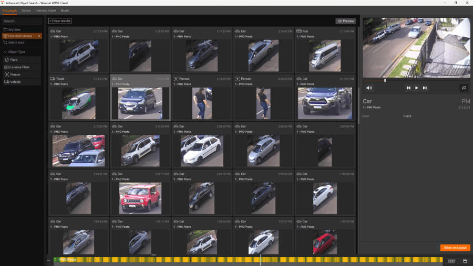Switch to the Hanwha Vision tab
The width and height of the screenshot is (473, 266).
[45, 10]
